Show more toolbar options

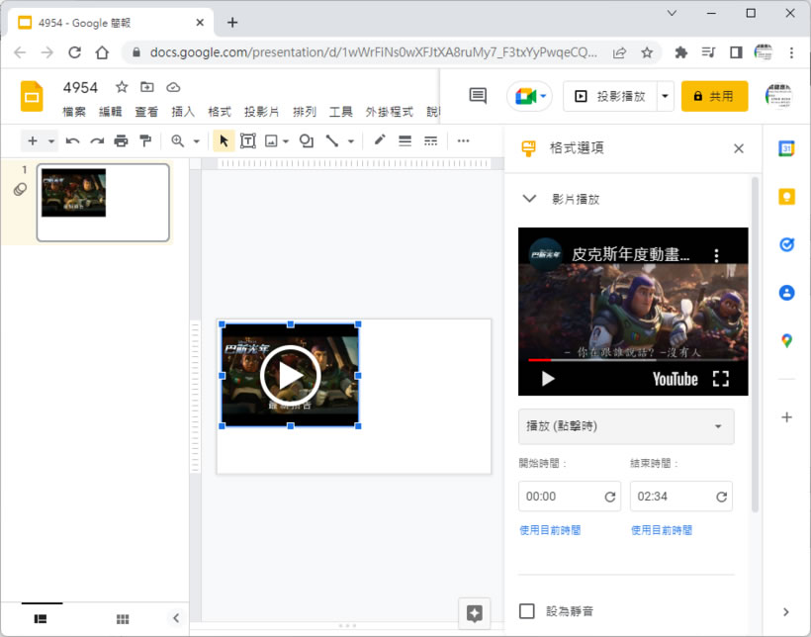pyautogui.click(x=463, y=140)
